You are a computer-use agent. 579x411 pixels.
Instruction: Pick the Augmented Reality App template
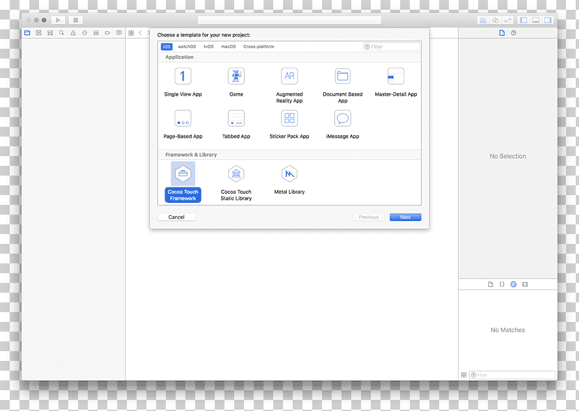click(x=289, y=85)
